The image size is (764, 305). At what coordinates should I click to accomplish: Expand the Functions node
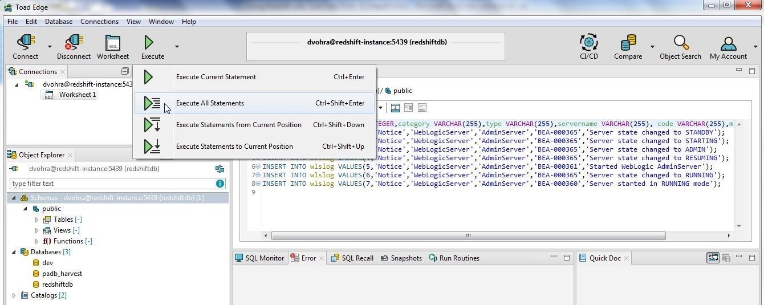point(37,241)
